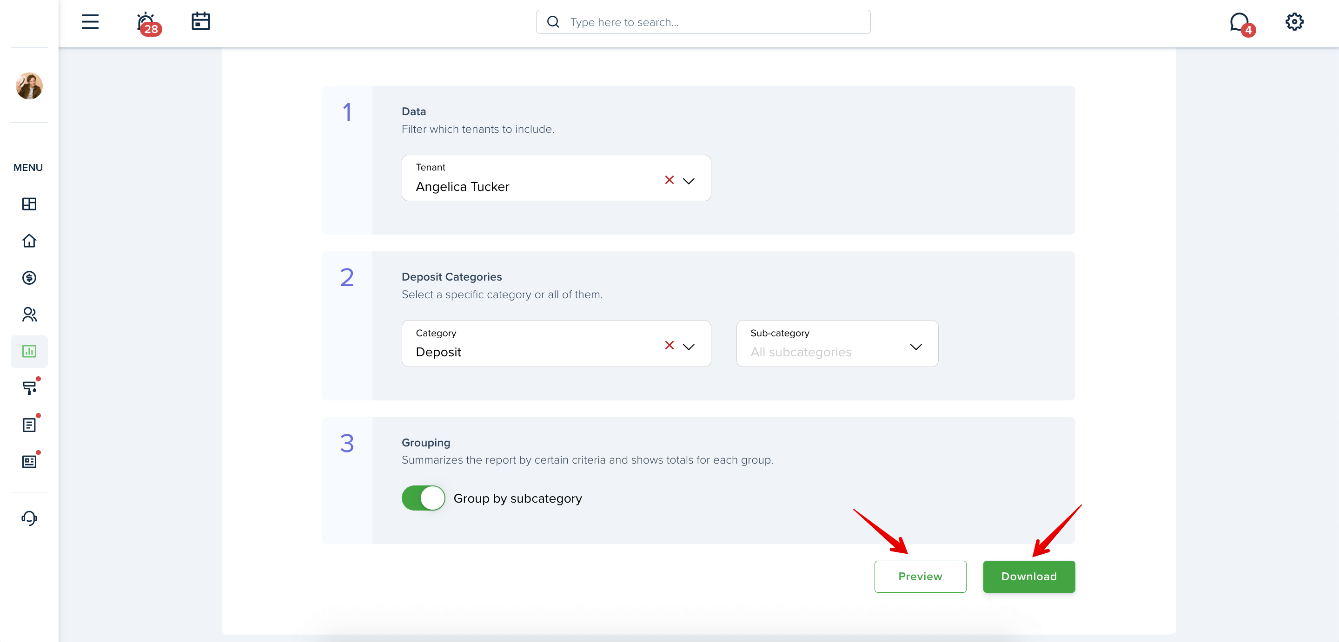
Task: Open Accounting dollar icon in sidebar
Action: coord(29,278)
